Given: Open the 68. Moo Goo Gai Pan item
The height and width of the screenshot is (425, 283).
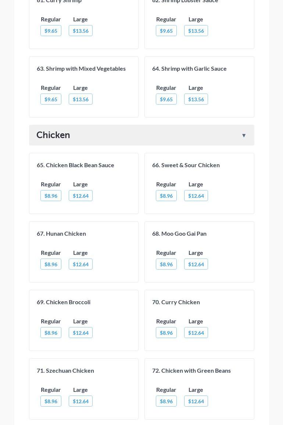Looking at the screenshot, I should 179,233.
